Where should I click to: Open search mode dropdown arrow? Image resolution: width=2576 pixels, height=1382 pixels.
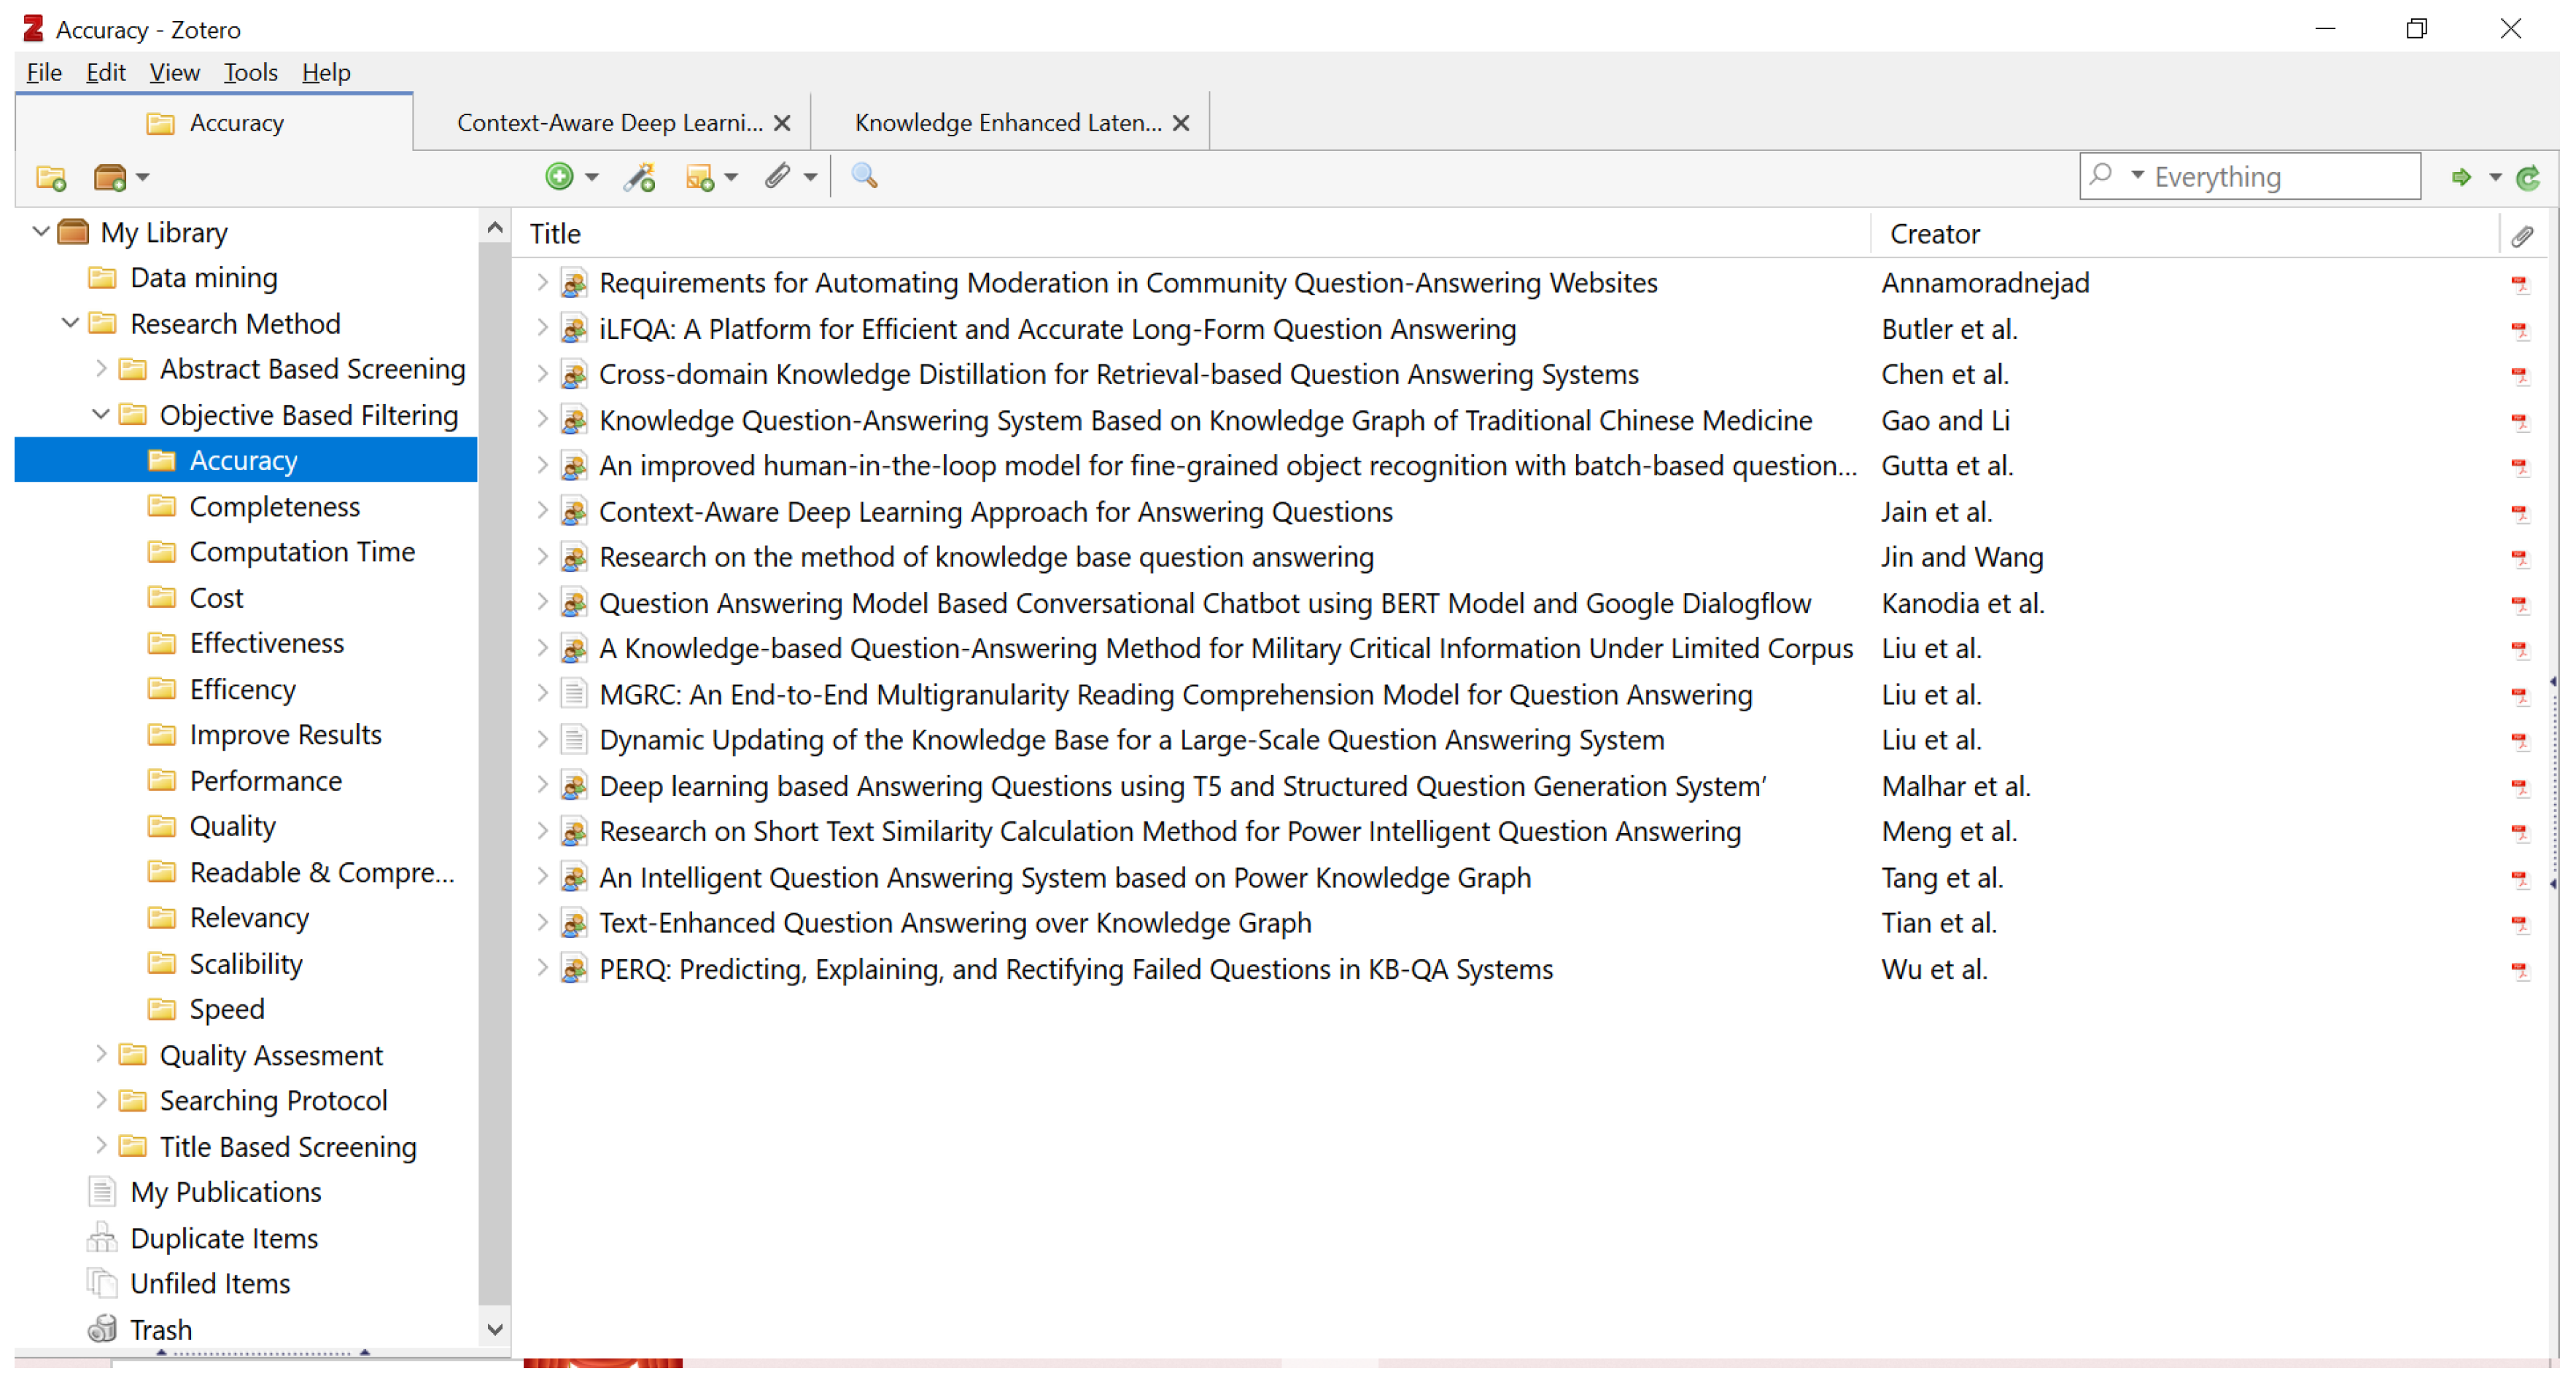2137,175
